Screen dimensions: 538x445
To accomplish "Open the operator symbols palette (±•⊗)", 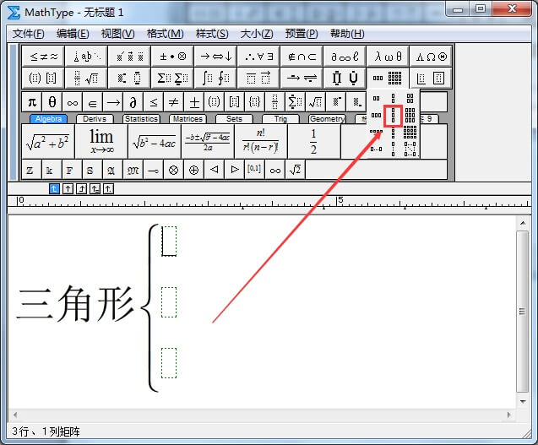I will 172,57.
